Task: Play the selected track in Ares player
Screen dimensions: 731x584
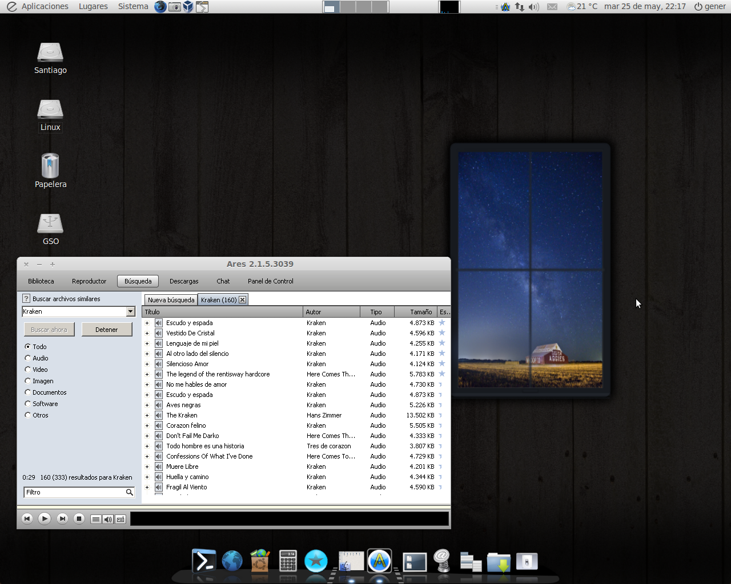Action: click(x=45, y=518)
